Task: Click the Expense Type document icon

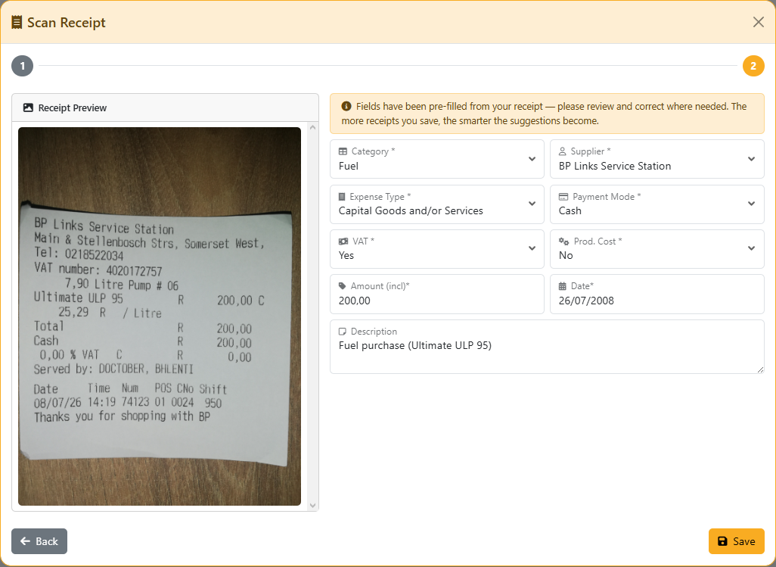Action: coord(342,197)
